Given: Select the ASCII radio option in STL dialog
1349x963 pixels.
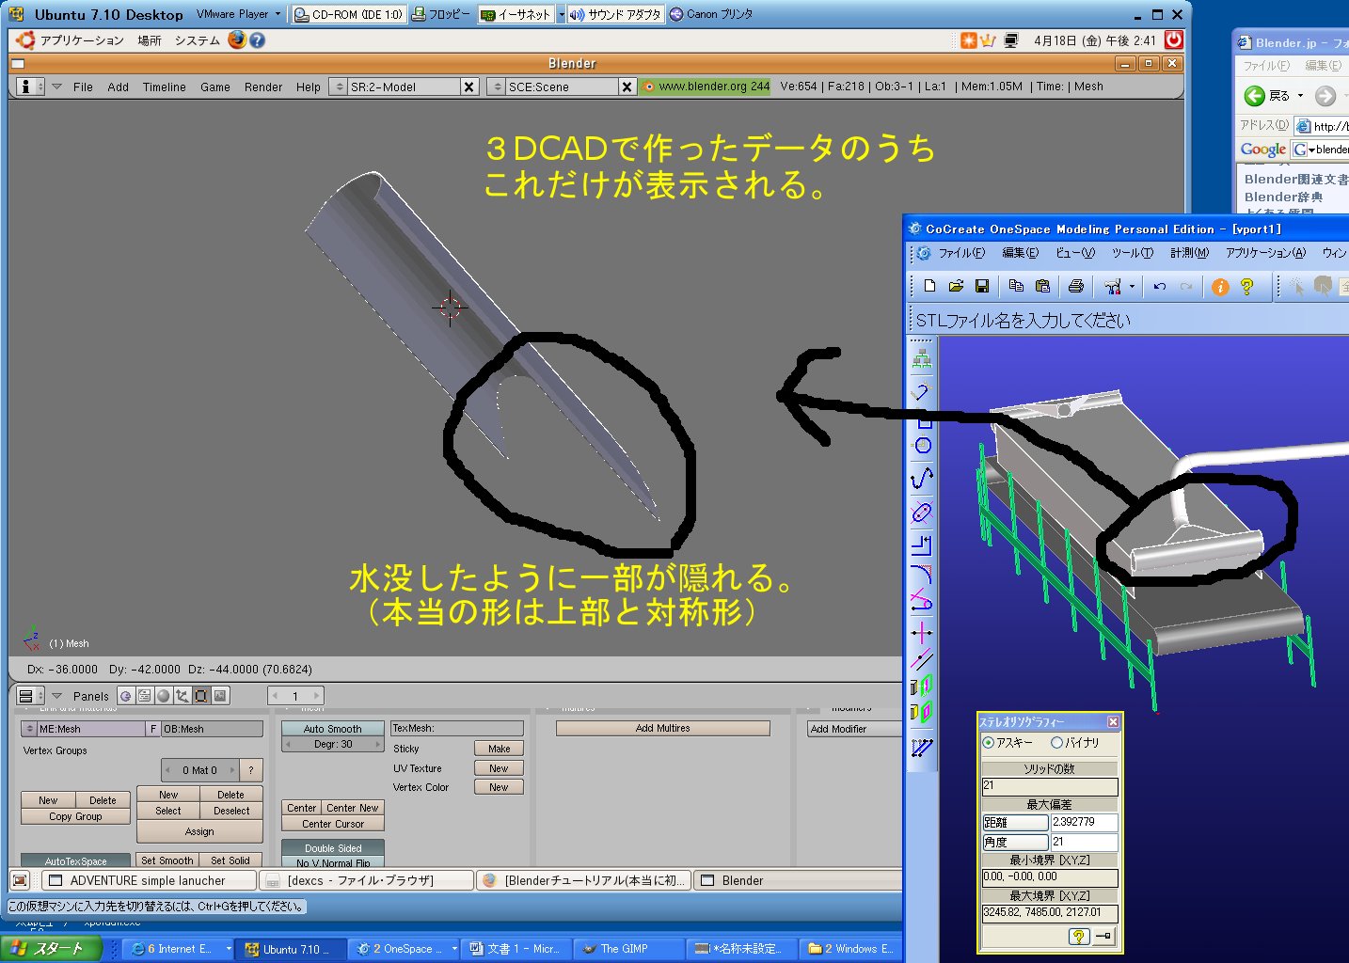Looking at the screenshot, I should coord(988,742).
